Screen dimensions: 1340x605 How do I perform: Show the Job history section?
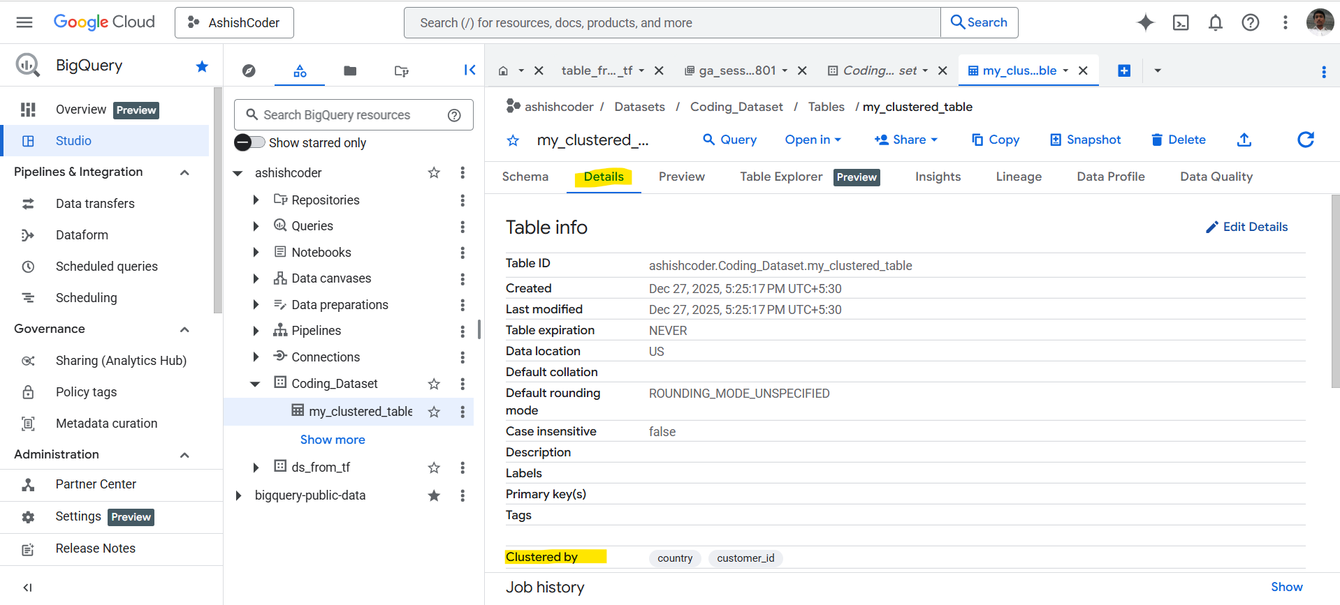[1286, 587]
